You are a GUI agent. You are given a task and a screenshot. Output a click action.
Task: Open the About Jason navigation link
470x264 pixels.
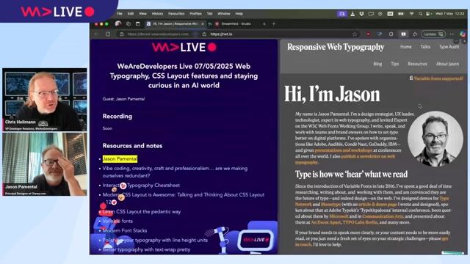tap(447, 64)
